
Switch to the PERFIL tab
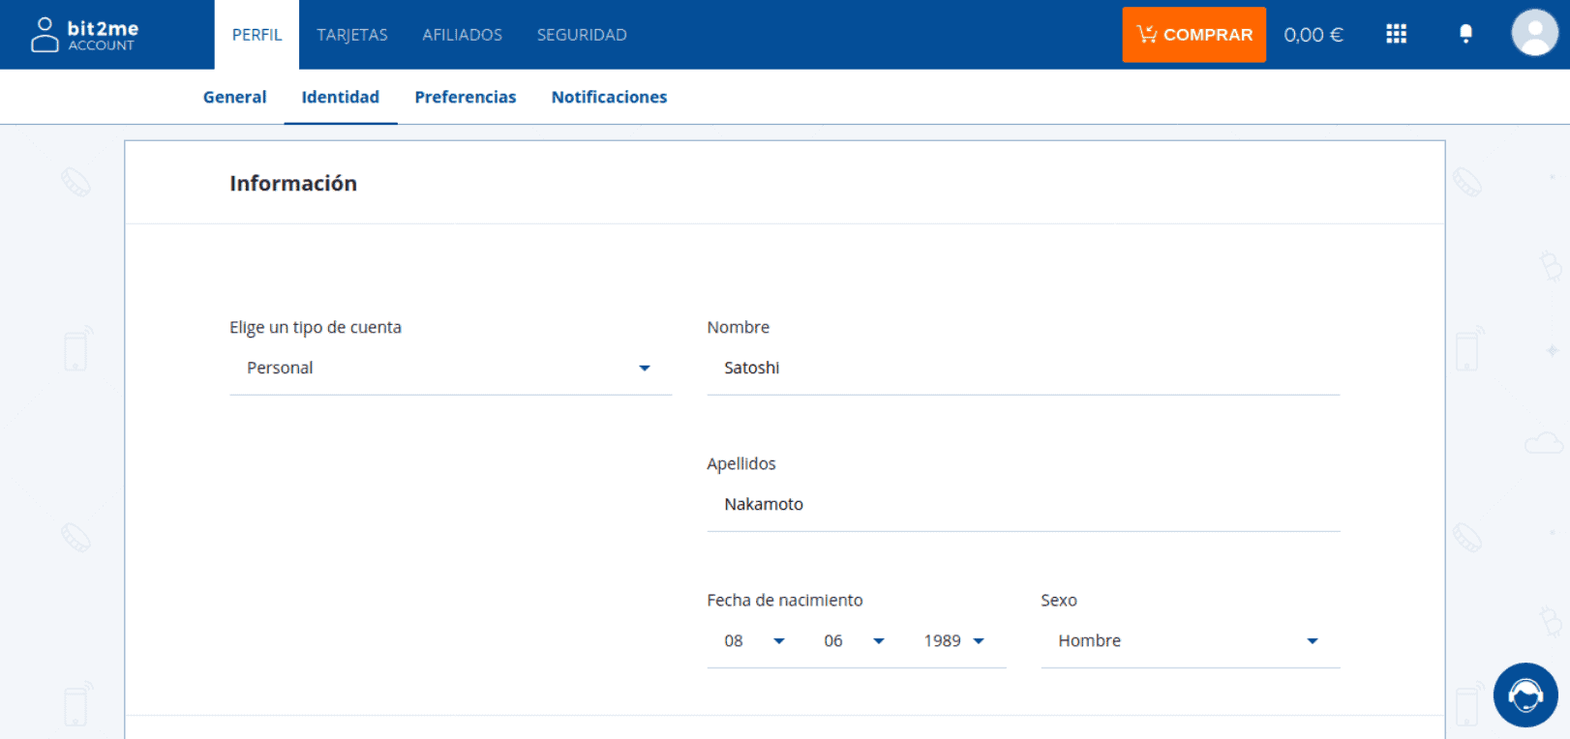257,35
